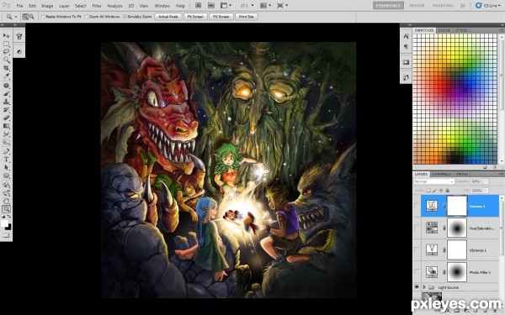Show more workspaces via double arrow
Image resolution: width=505 pixels, height=315 pixels.
coord(462,6)
